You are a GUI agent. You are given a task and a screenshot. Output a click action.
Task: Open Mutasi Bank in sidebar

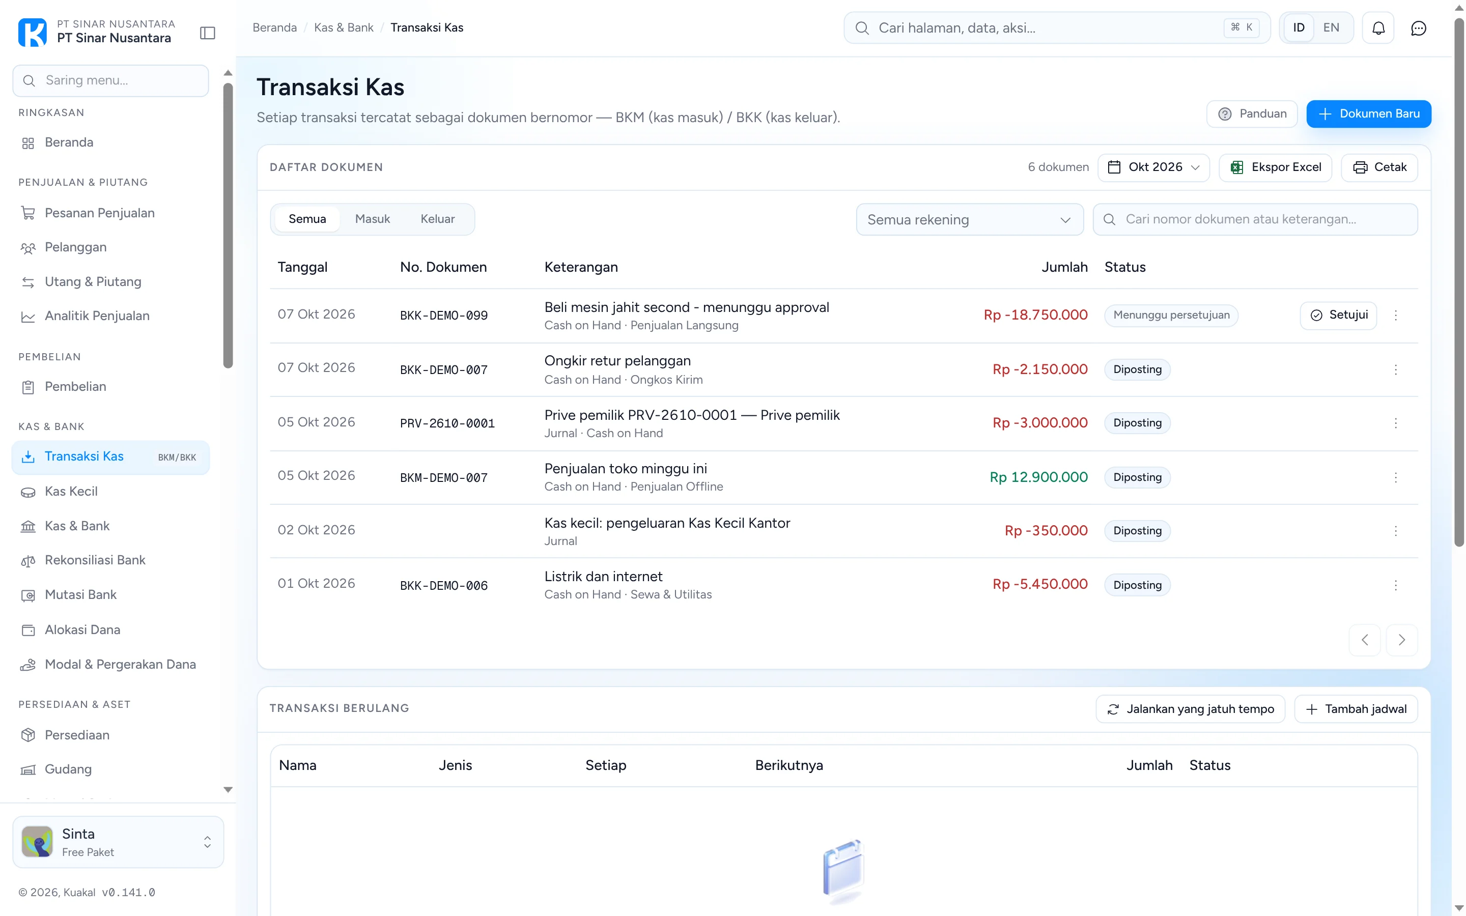(111, 595)
